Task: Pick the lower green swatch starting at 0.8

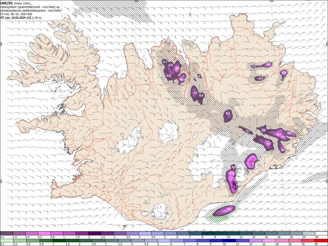Action: click(46, 241)
